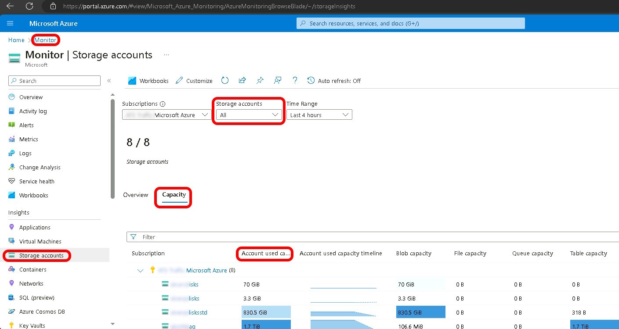The image size is (619, 329).
Task: Click the Subscriptions info icon
Action: tap(163, 104)
